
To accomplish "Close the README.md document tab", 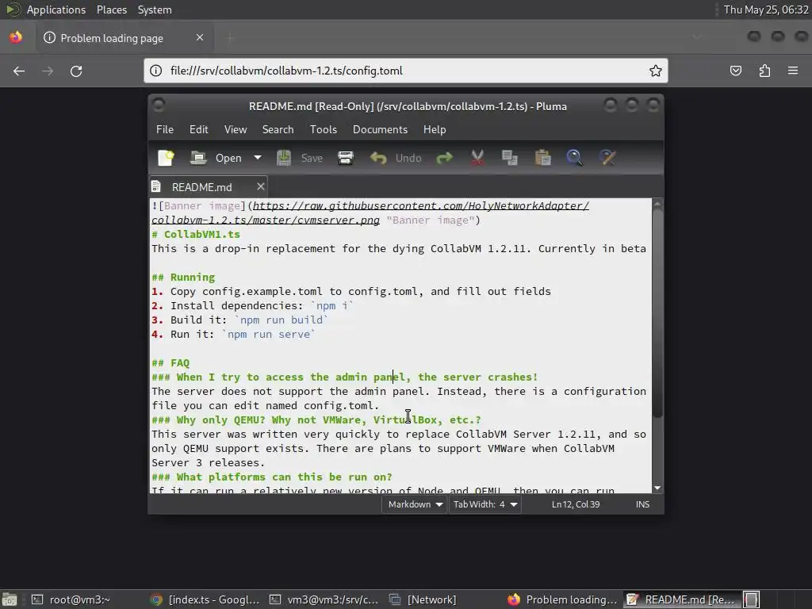I will click(260, 186).
